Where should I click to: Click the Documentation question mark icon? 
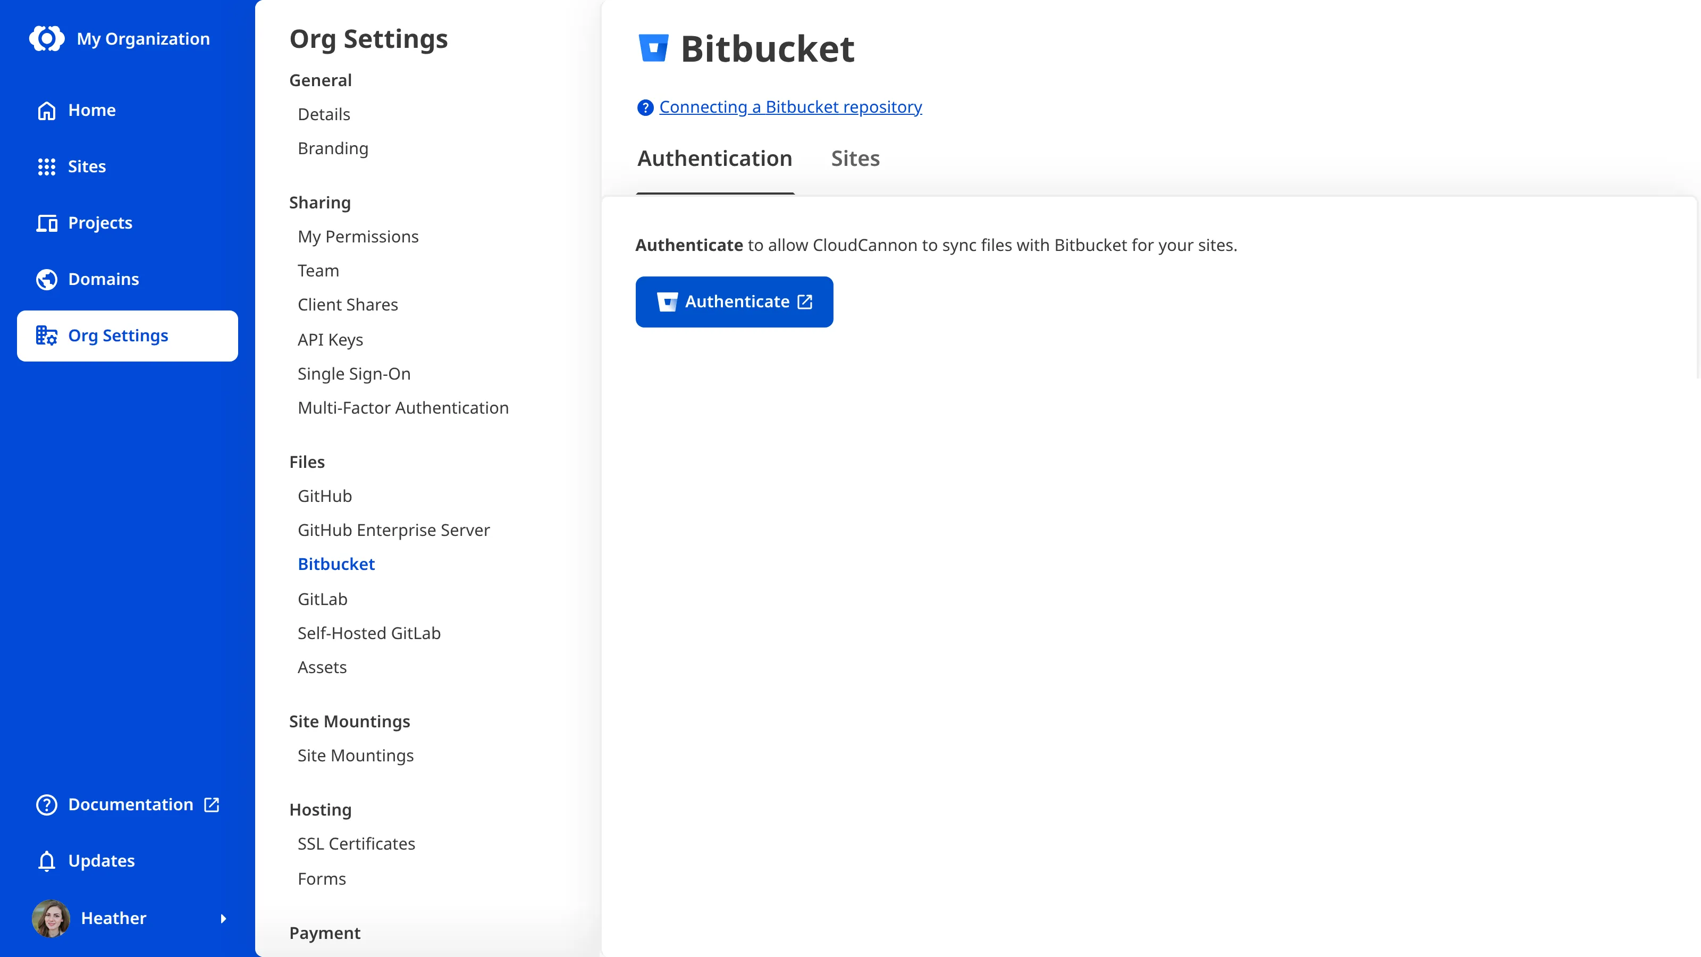46,804
